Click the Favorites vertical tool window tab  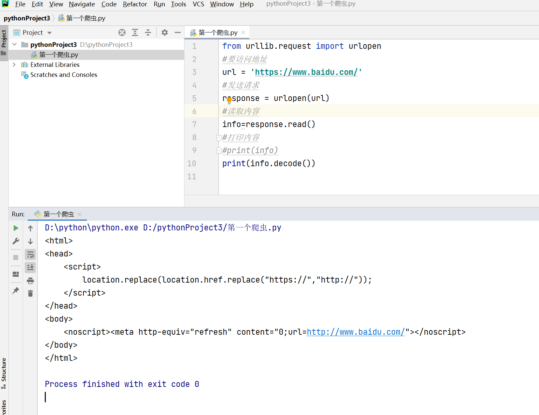[x=4, y=407]
